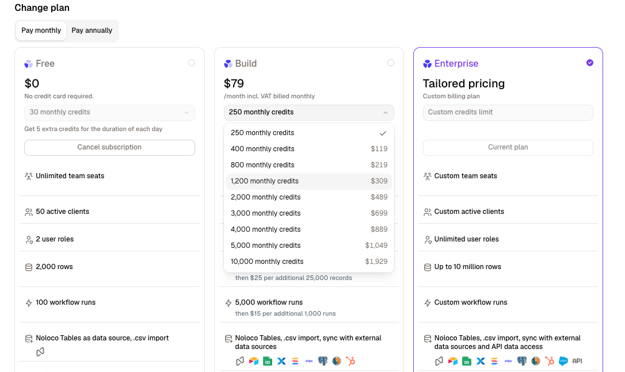Collapse the Build 250 monthly credits dropdown
Viewport: 625px width, 372px height.
pyautogui.click(x=309, y=113)
